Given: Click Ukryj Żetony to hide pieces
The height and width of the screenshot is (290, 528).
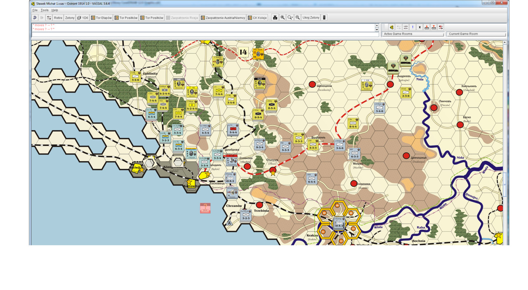Looking at the screenshot, I should click(311, 18).
